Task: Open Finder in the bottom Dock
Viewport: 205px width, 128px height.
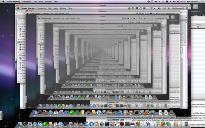Action: (x=19, y=124)
